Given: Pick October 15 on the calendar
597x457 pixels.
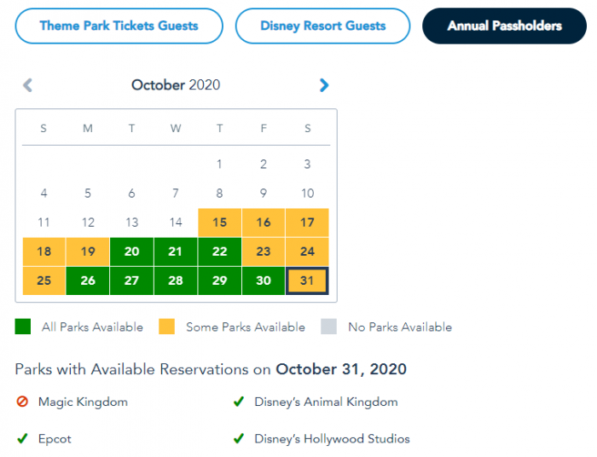Looking at the screenshot, I should coord(219,223).
